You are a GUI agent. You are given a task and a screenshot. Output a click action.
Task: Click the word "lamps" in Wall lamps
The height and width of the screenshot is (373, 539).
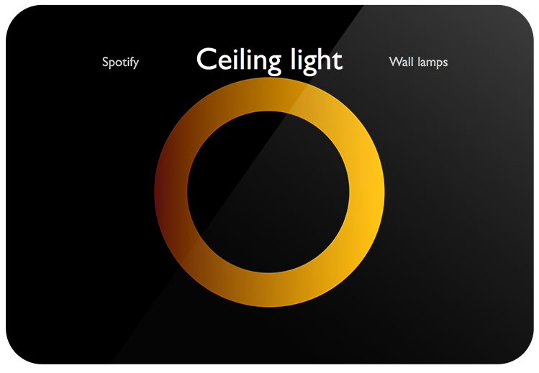(x=432, y=62)
